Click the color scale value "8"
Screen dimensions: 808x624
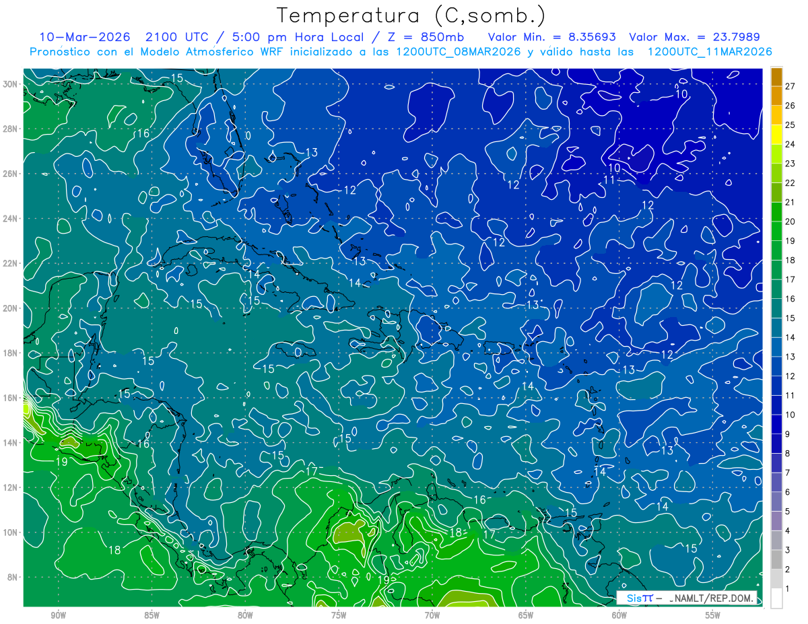point(788,454)
